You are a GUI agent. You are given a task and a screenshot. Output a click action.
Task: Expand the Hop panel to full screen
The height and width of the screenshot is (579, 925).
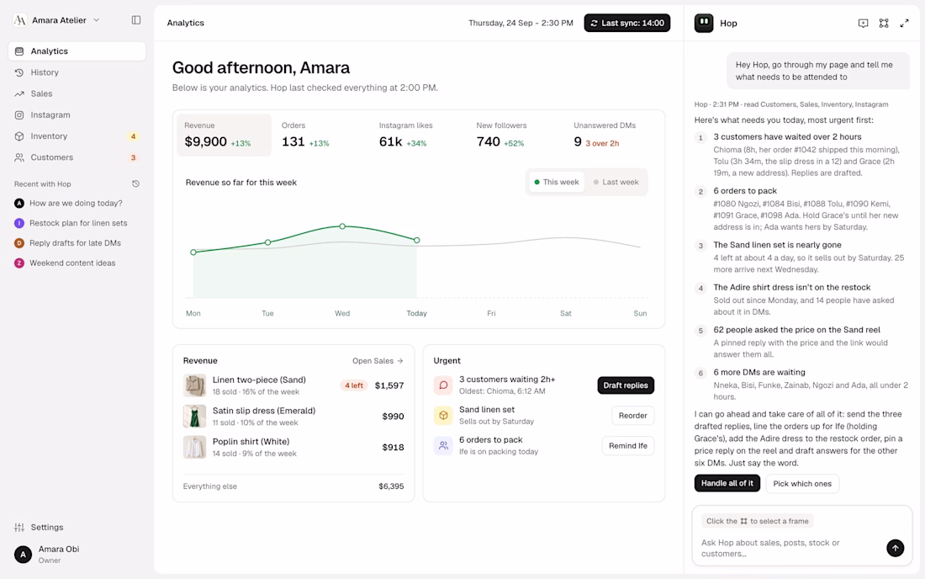pos(904,23)
